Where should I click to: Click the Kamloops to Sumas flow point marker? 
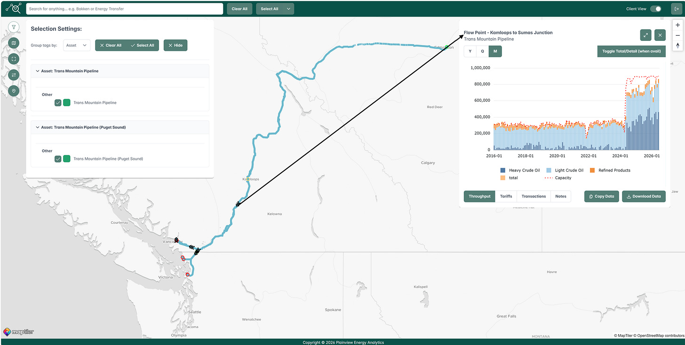click(x=238, y=204)
